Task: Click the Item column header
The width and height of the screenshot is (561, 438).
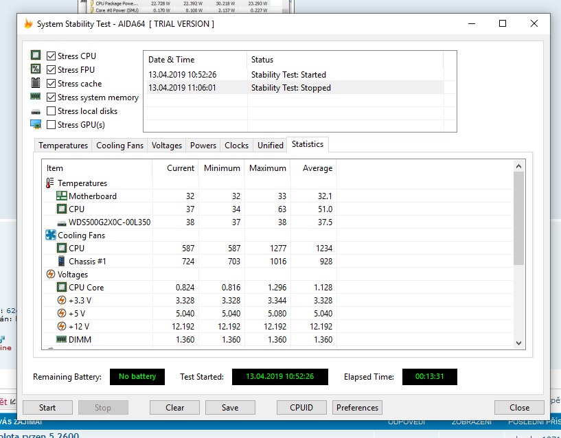Action: [x=98, y=168]
